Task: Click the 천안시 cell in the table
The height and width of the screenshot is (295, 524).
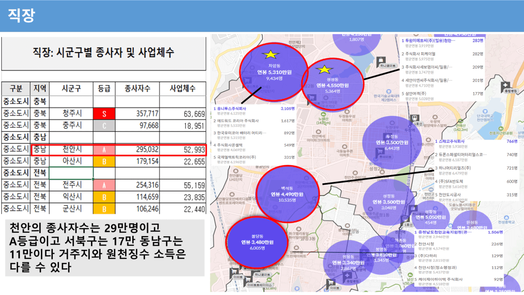Action: coord(72,149)
